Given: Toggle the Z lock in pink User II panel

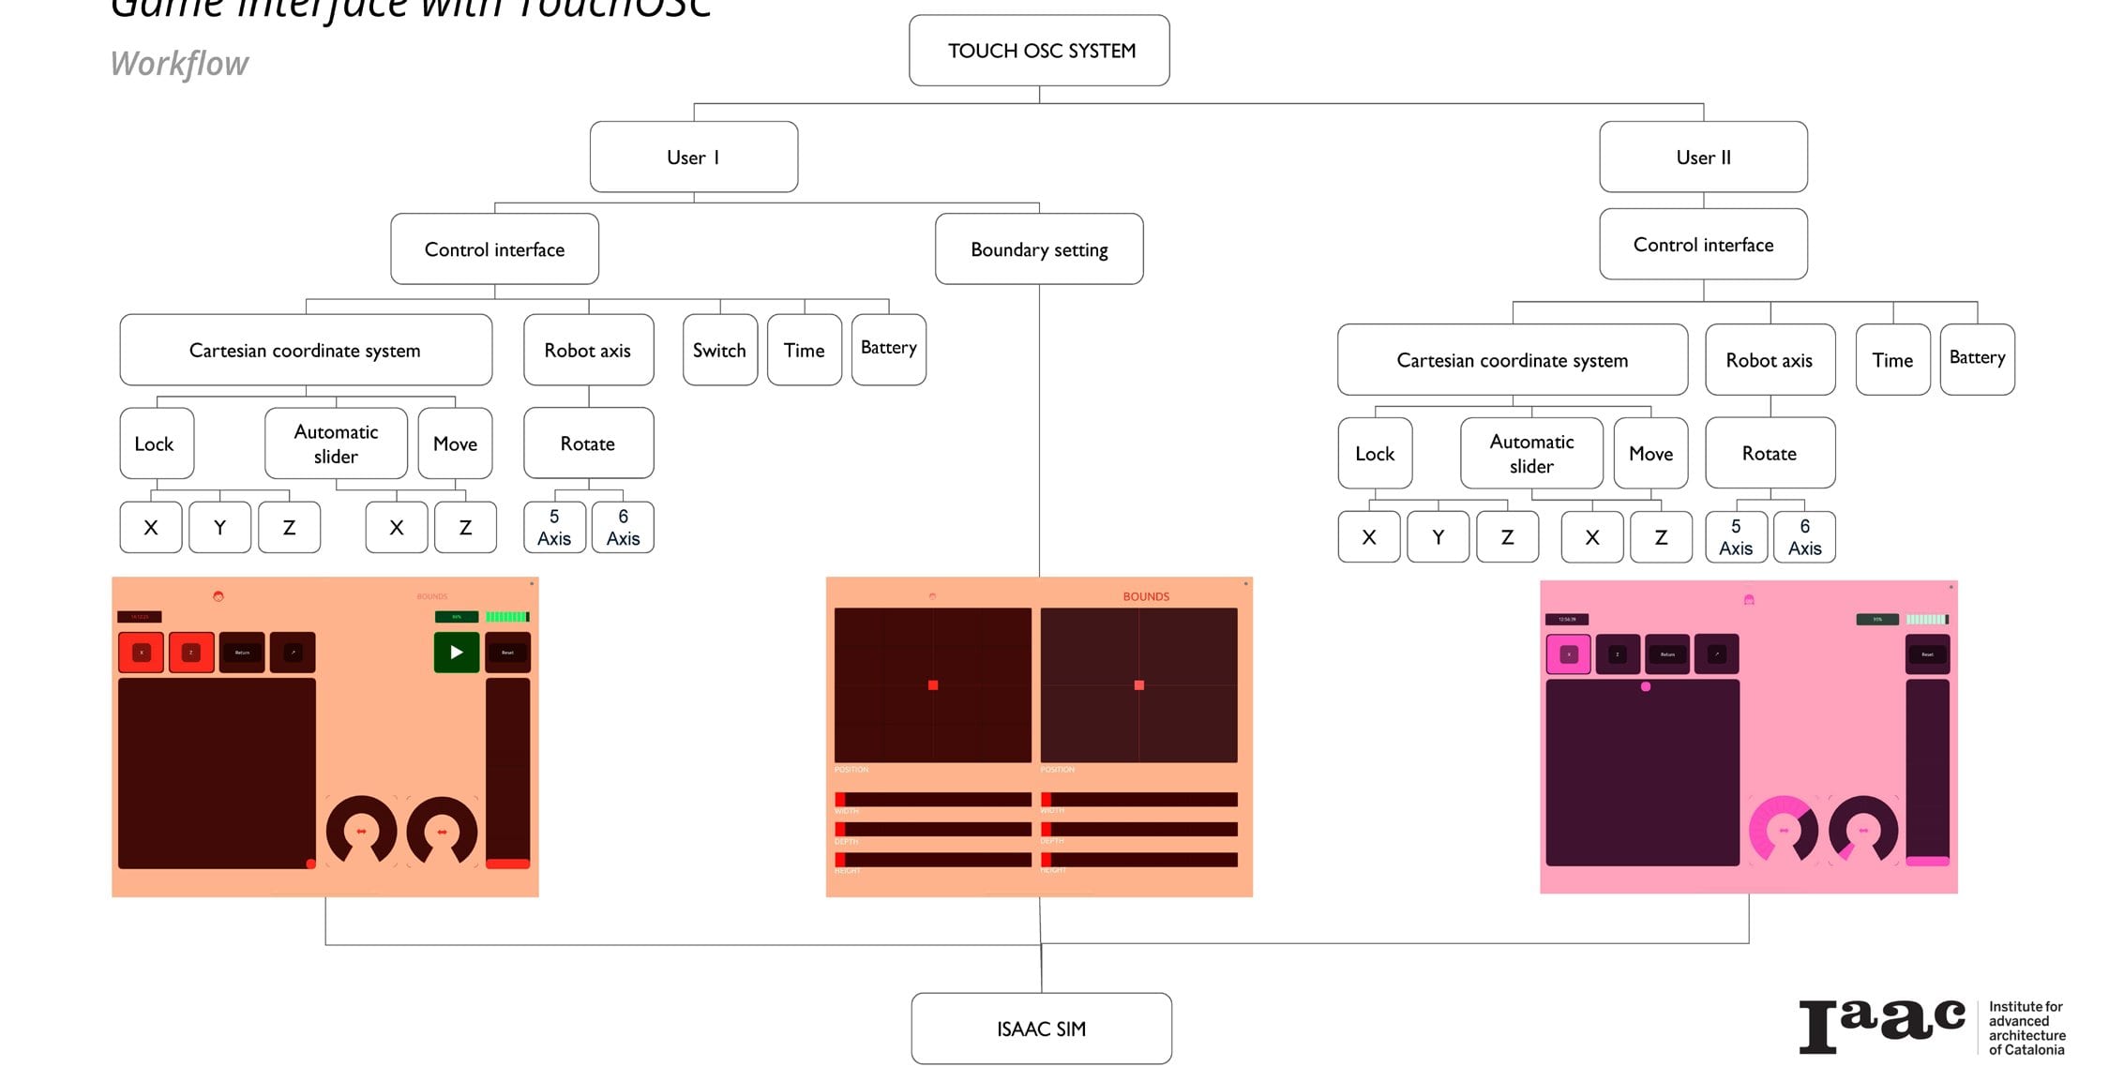Looking at the screenshot, I should 1618,654.
